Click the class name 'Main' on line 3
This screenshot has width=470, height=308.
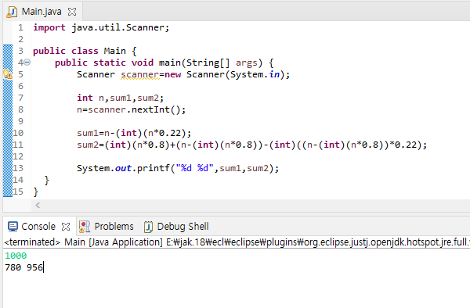pyautogui.click(x=115, y=51)
